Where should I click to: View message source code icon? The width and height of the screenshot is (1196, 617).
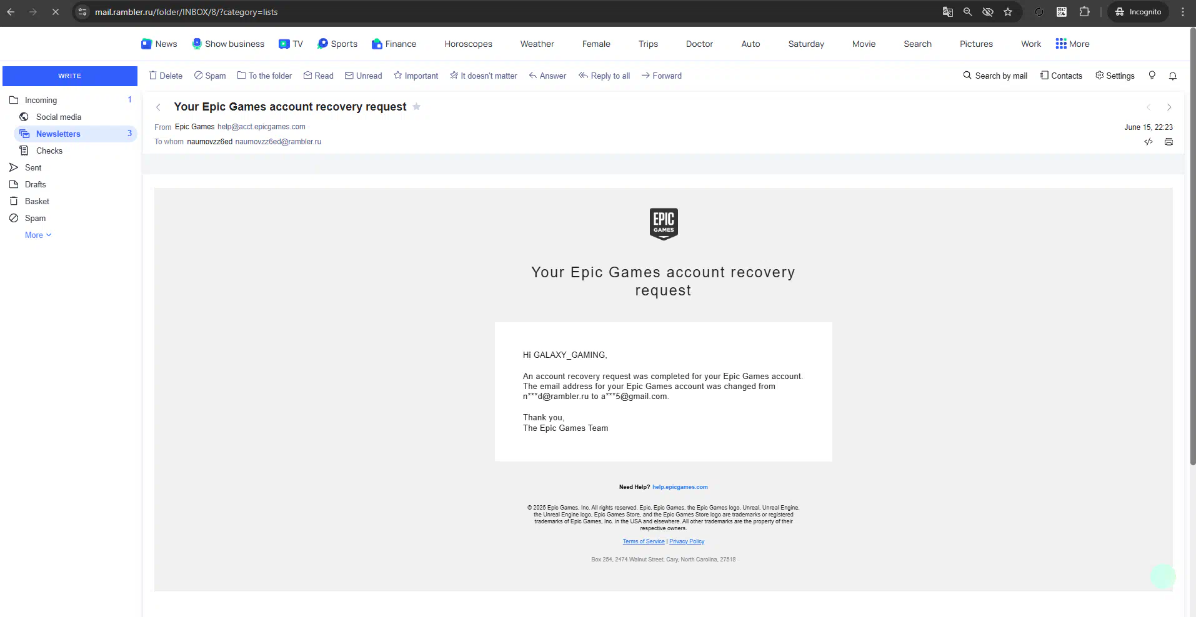pos(1149,142)
